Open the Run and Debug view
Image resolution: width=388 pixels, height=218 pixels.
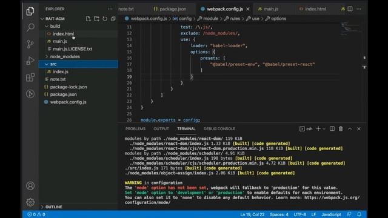click(30, 61)
